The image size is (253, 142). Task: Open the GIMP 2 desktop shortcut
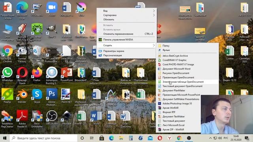(52, 31)
